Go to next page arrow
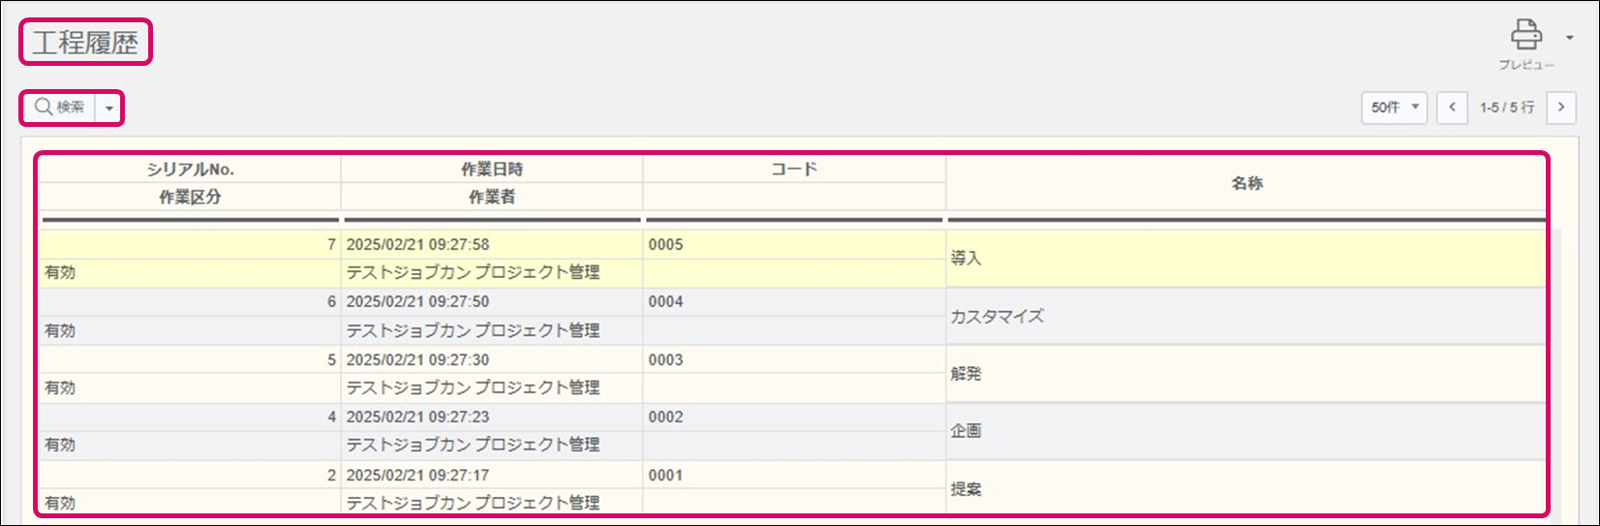1600x526 pixels. (1560, 108)
